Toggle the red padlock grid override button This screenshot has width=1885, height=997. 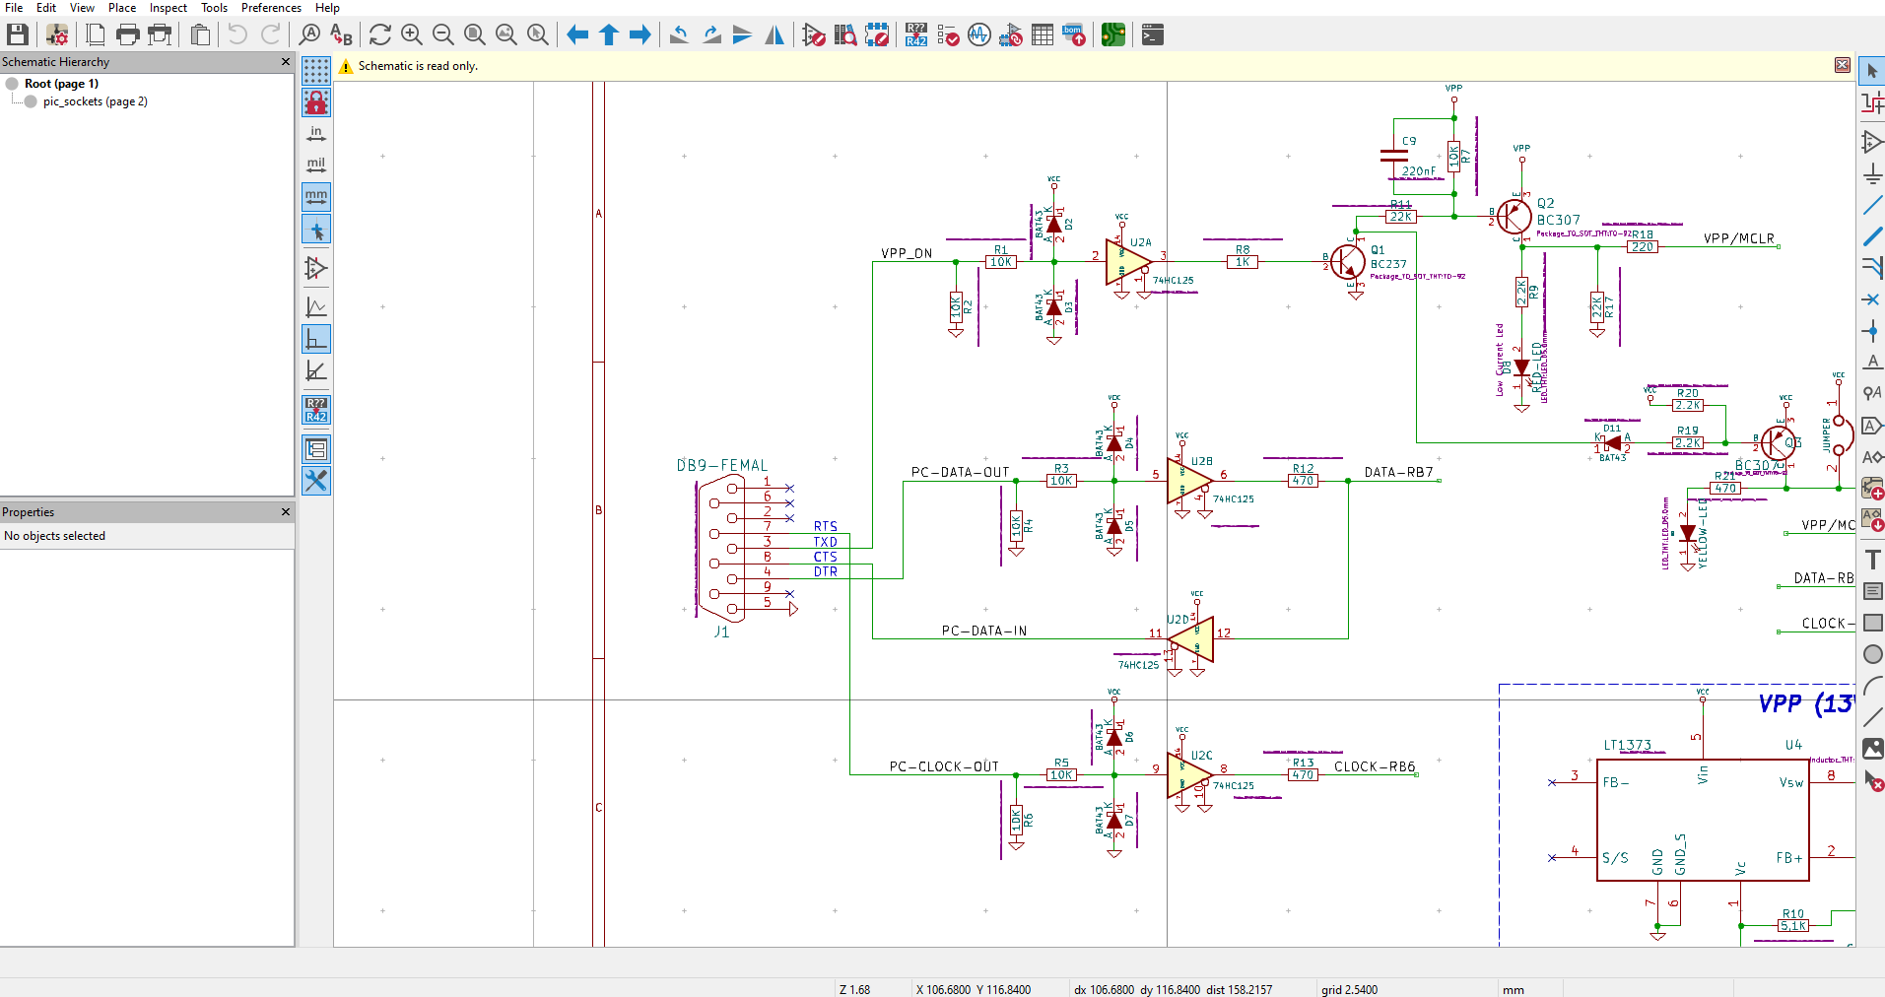pos(316,102)
